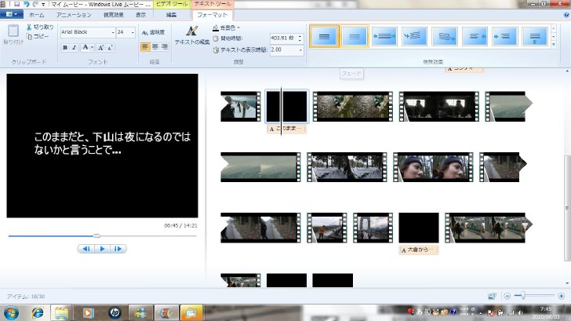The image size is (571, 321).
Task: Apply the fade (フェード) text effect
Action: point(355,36)
